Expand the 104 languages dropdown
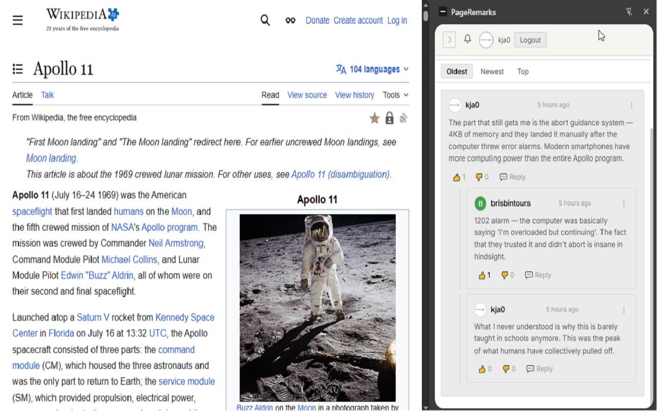This screenshot has height=411, width=657. click(x=372, y=69)
